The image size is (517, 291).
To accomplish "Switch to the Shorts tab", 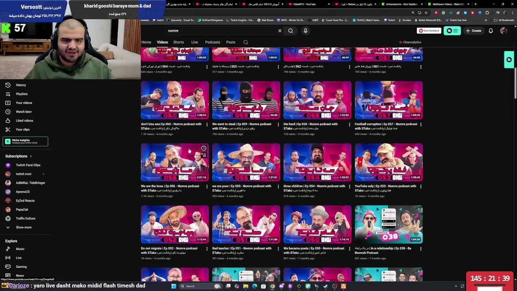I will tap(179, 42).
